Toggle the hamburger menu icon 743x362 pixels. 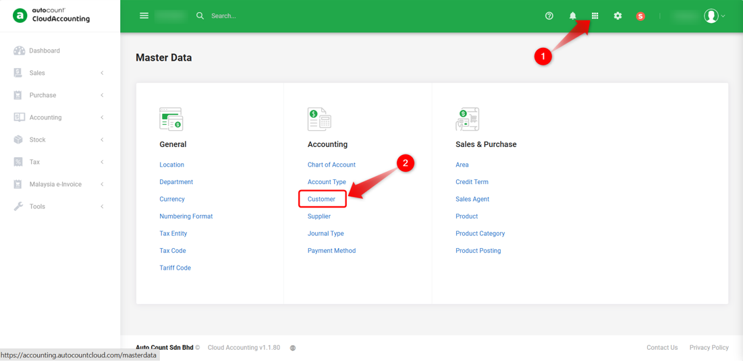[x=144, y=16]
